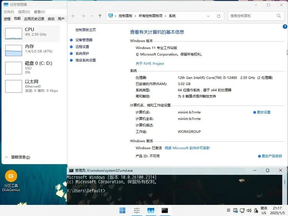The image size is (288, 216).
Task: Select the CPU usage graph thumbnail
Action: pyautogui.click(x=13, y=34)
